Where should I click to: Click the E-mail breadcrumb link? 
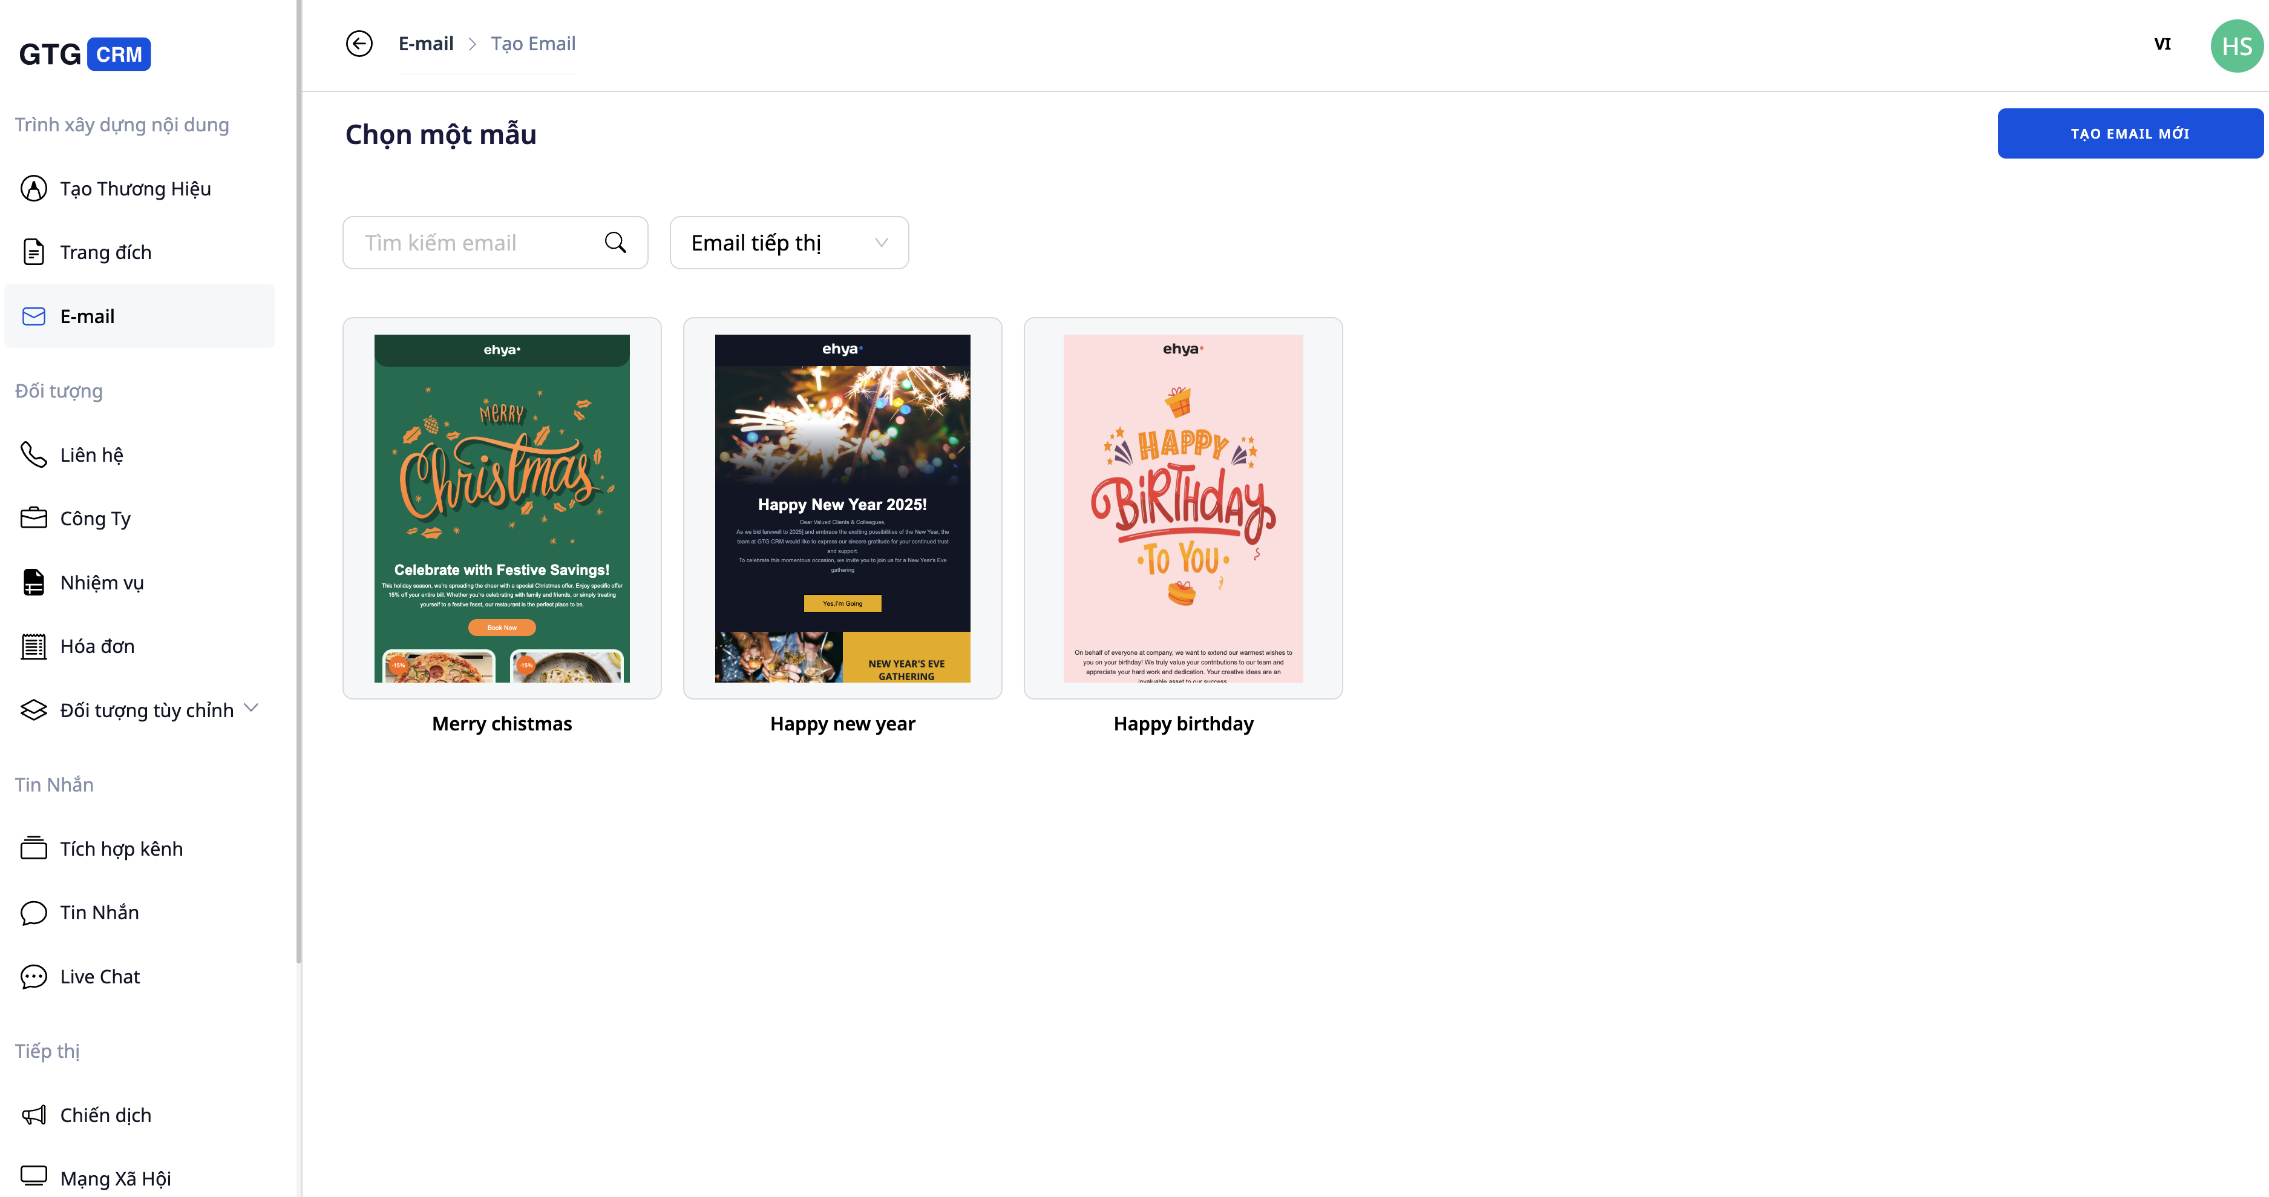tap(425, 43)
